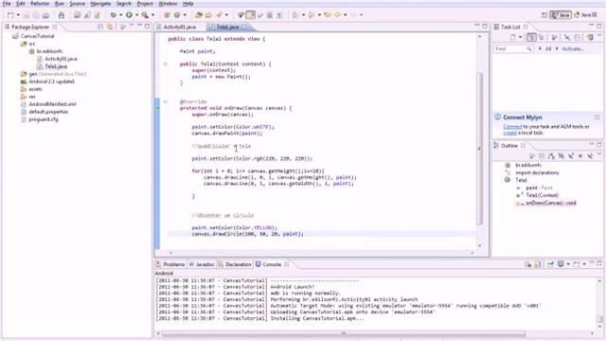Select Tela1.java in Package Explorer tree
606x341 pixels.
click(x=56, y=66)
